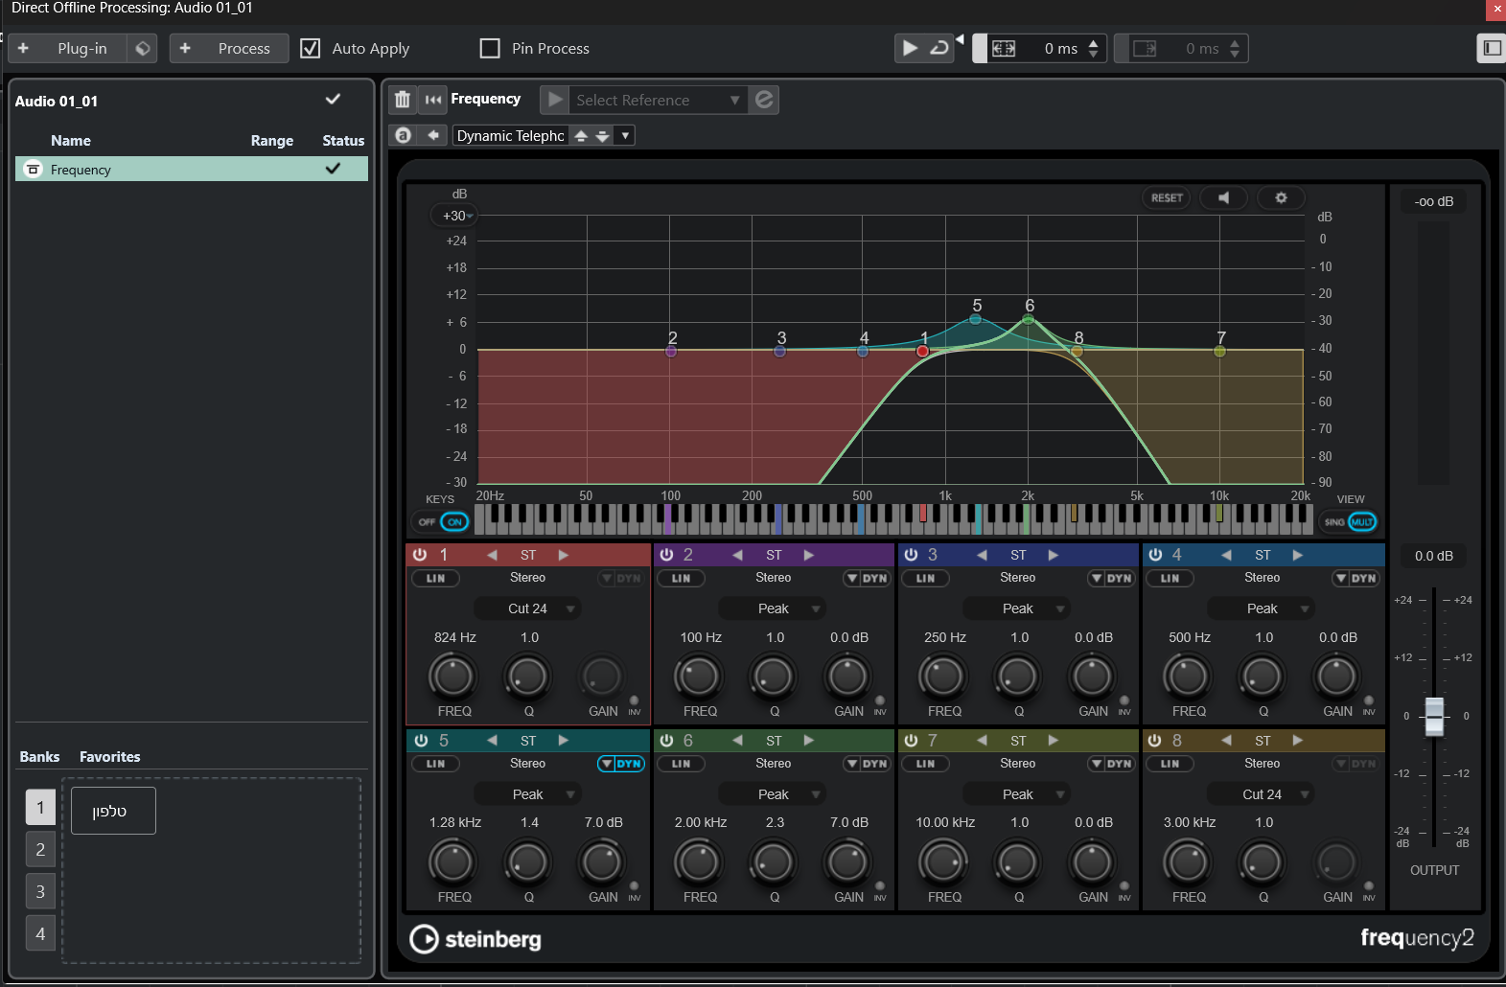Open band 4 Peak filter type dropdown
Image resolution: width=1506 pixels, height=987 pixels.
(x=1263, y=608)
